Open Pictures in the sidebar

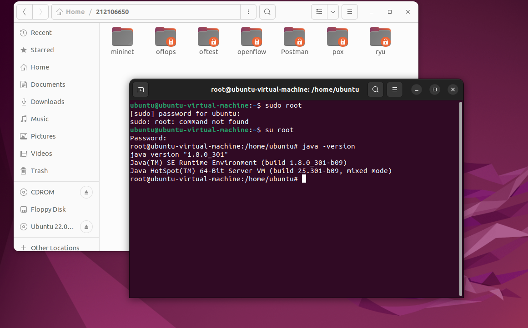coord(56,136)
